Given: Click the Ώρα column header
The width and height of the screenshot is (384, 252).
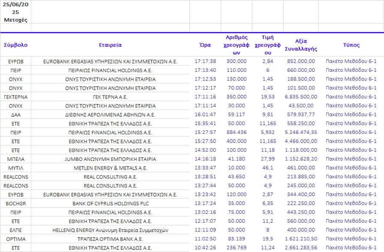Looking at the screenshot, I should (205, 45).
